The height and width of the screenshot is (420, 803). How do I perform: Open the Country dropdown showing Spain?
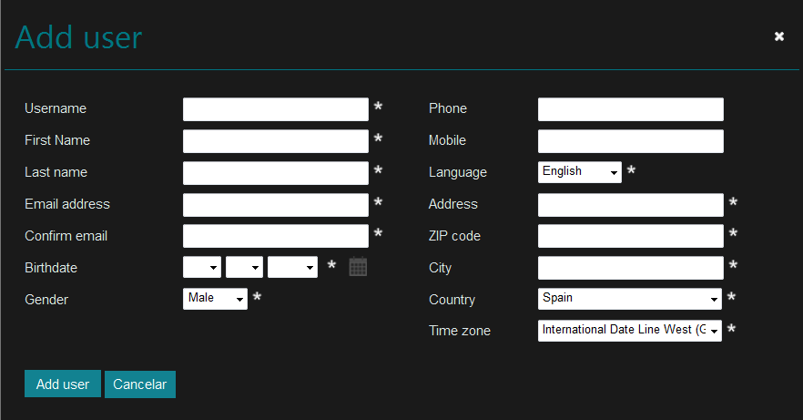coord(629,299)
